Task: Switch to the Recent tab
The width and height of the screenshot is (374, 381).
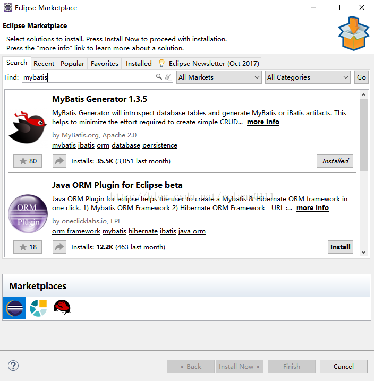Action: (x=44, y=64)
